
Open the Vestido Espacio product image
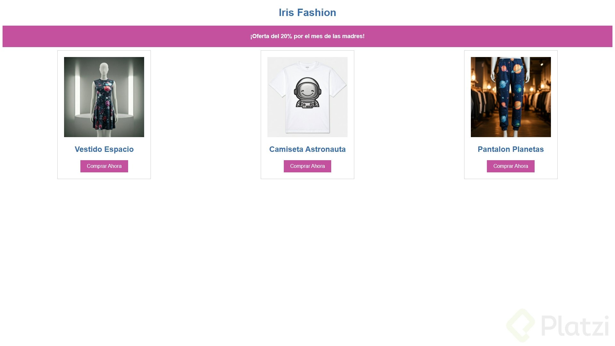pos(104,97)
